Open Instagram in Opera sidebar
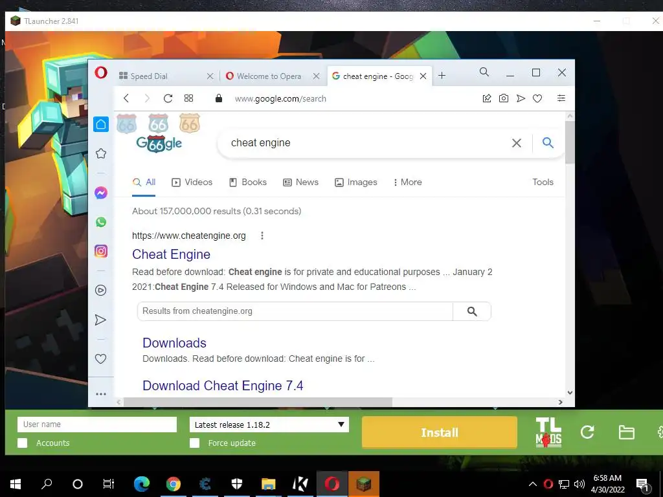 100,251
